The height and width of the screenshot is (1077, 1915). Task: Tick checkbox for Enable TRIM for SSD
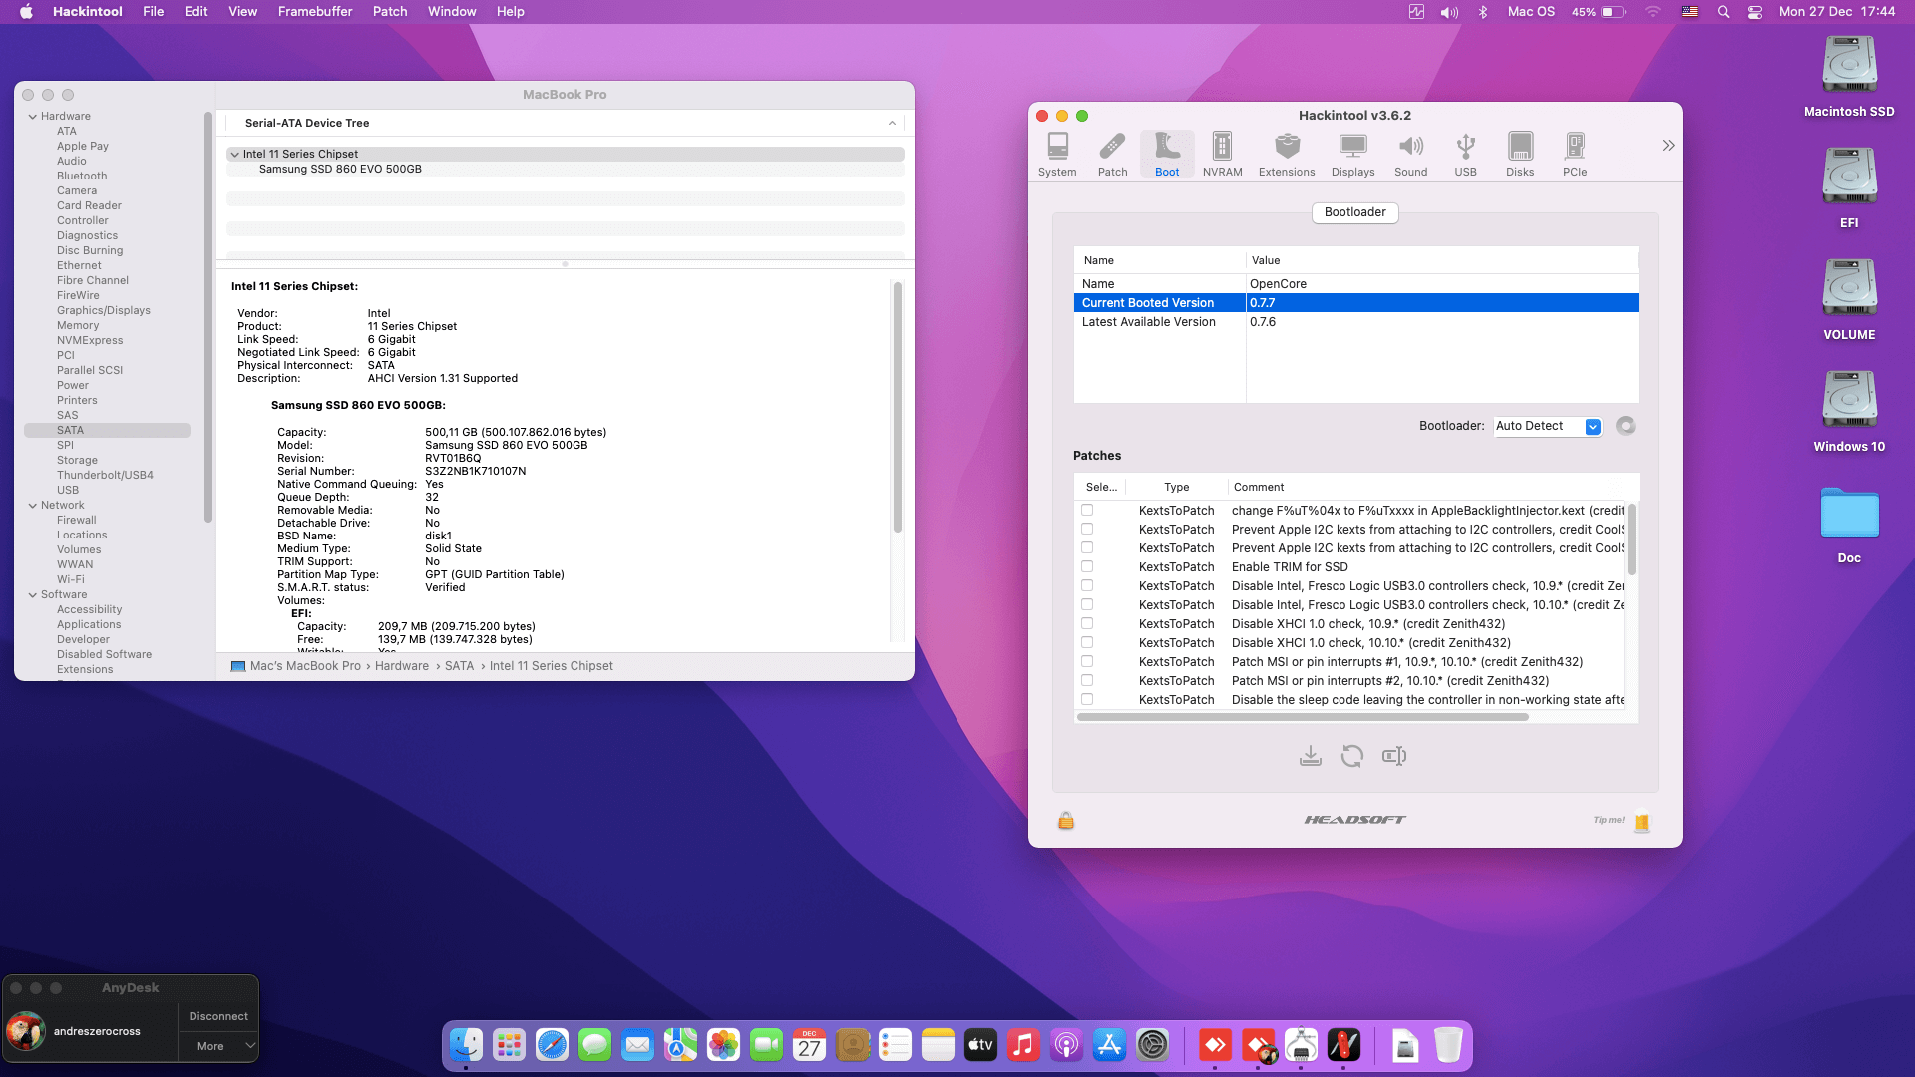pyautogui.click(x=1087, y=566)
